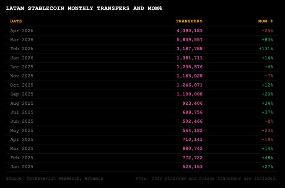The height and width of the screenshot is (188, 285).
Task: Select the transfers value 523,153
Action: (x=192, y=167)
